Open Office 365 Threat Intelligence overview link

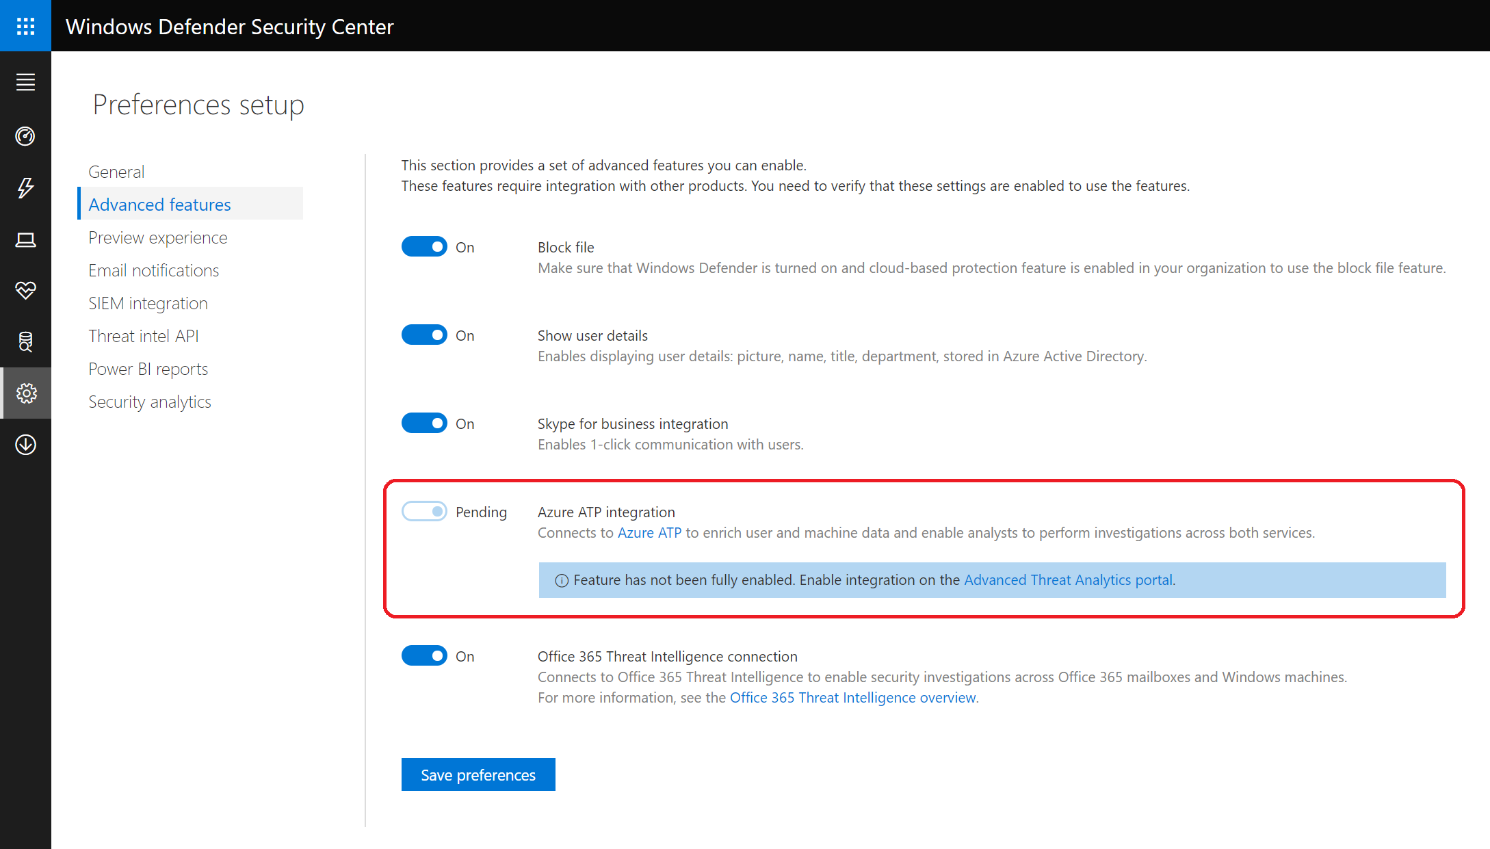(852, 698)
